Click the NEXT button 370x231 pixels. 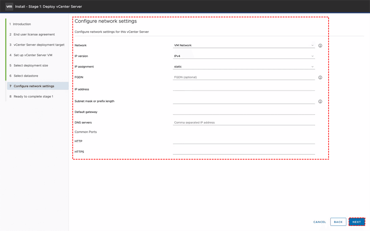tap(357, 222)
